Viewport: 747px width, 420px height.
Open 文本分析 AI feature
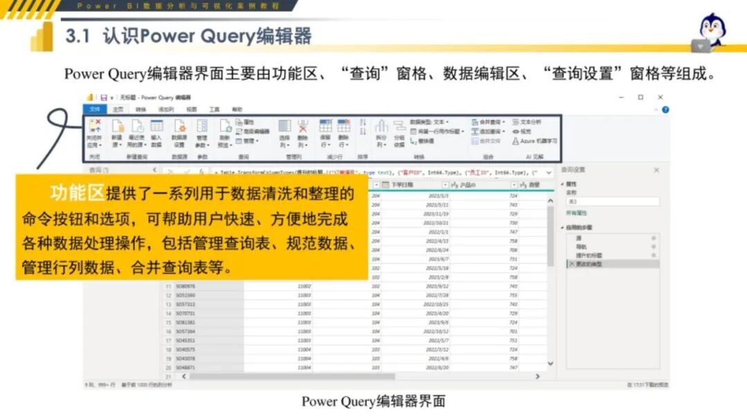[x=527, y=122]
